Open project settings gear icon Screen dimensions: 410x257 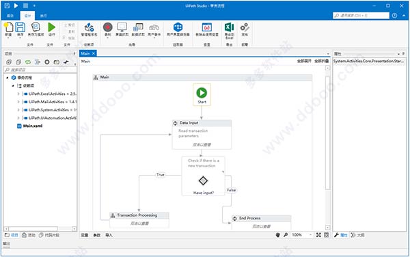[x=47, y=62]
